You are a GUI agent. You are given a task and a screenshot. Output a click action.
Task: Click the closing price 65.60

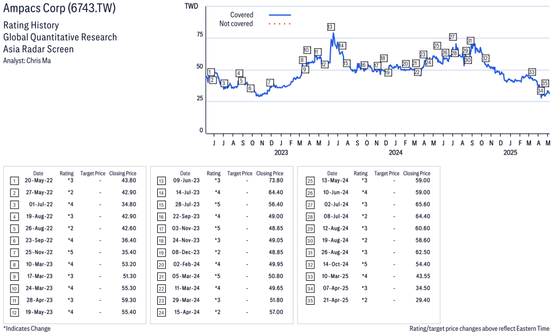[423, 205]
